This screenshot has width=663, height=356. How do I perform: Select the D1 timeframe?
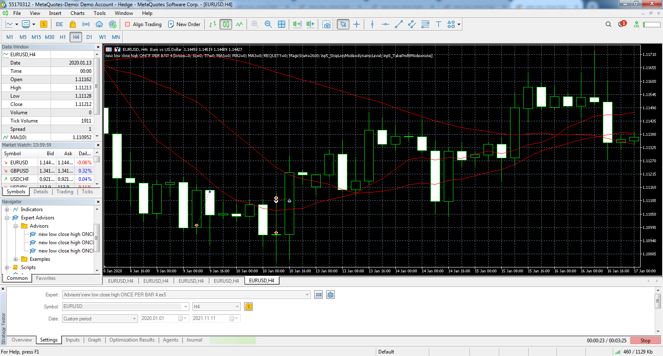click(89, 37)
